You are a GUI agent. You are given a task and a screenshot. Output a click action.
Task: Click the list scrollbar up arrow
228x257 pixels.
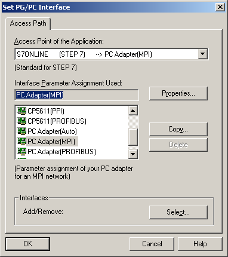[133, 111]
